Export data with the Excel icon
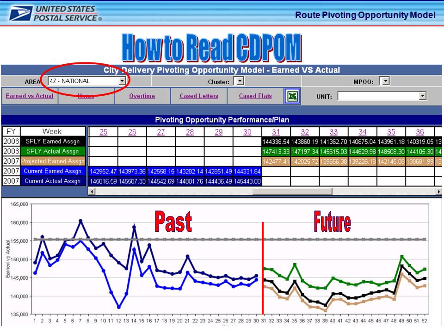 click(292, 96)
